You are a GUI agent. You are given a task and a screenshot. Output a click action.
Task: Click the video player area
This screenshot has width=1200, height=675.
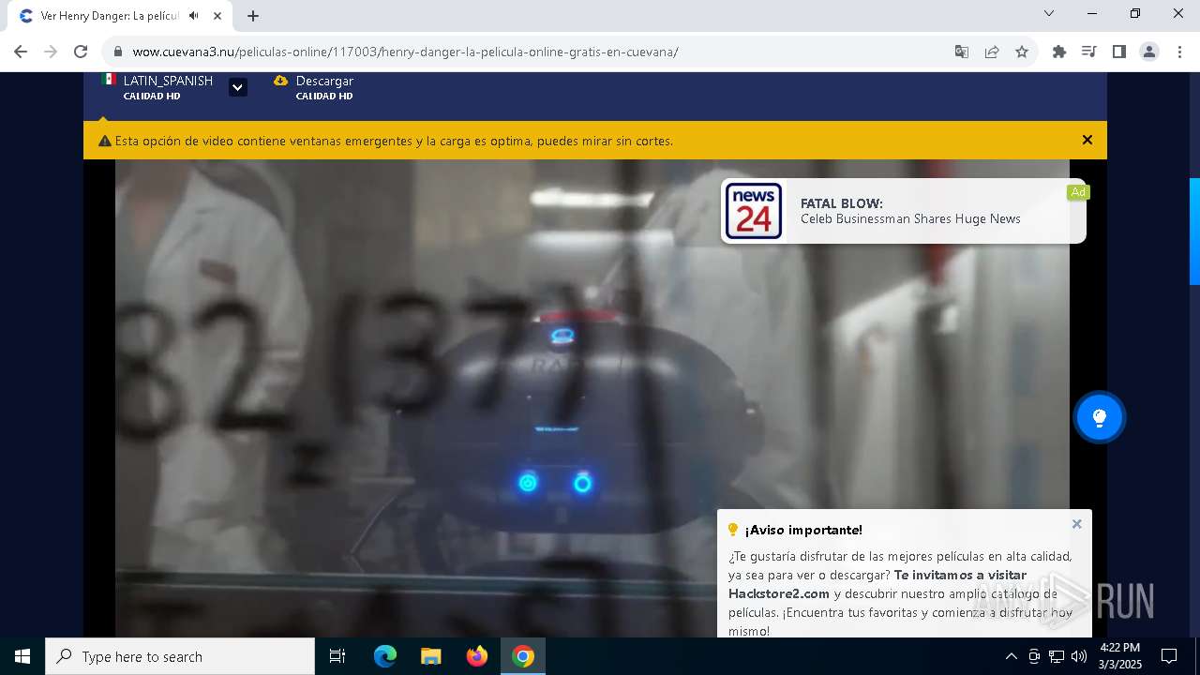(592, 398)
